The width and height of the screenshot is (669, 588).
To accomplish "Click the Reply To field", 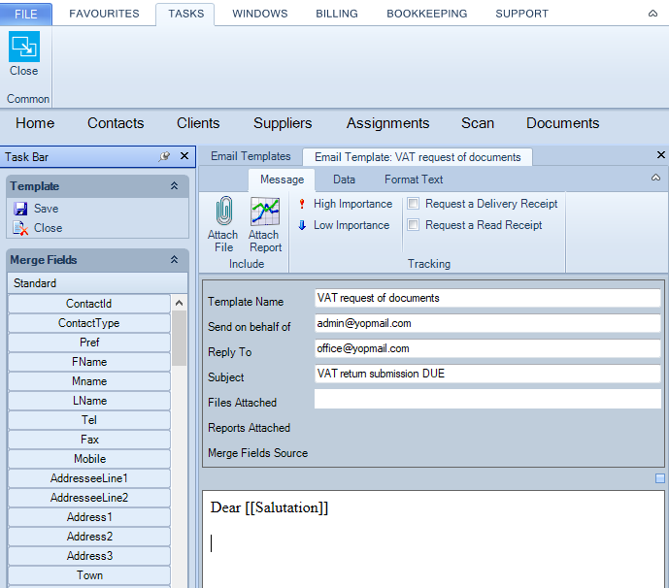I will coord(487,348).
